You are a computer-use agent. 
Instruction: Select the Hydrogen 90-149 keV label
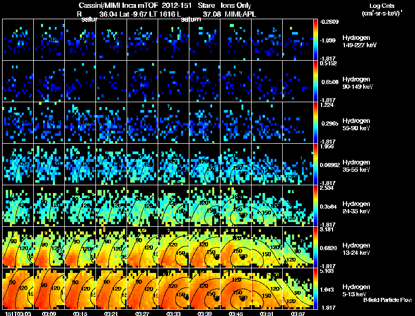(358, 83)
